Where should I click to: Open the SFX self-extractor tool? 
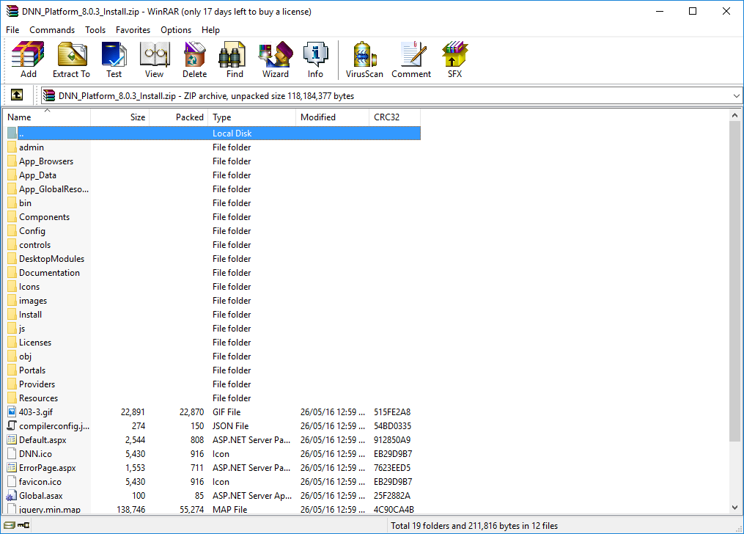pyautogui.click(x=454, y=59)
